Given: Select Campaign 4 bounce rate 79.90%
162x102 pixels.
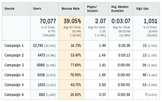Looking at the screenshot, I should [76, 75].
